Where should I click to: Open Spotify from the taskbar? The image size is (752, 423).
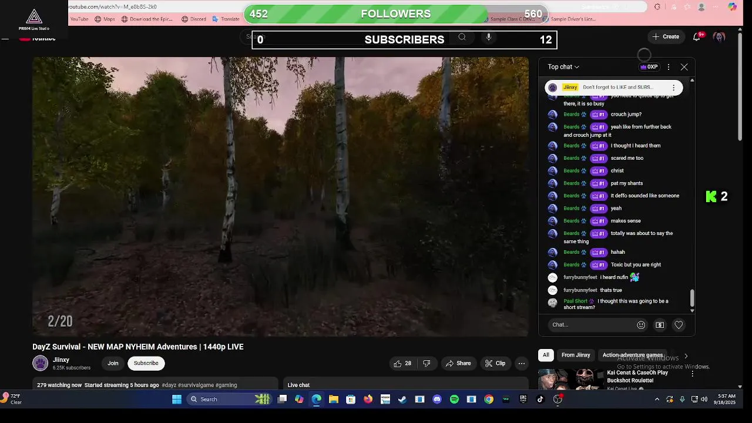tap(454, 399)
